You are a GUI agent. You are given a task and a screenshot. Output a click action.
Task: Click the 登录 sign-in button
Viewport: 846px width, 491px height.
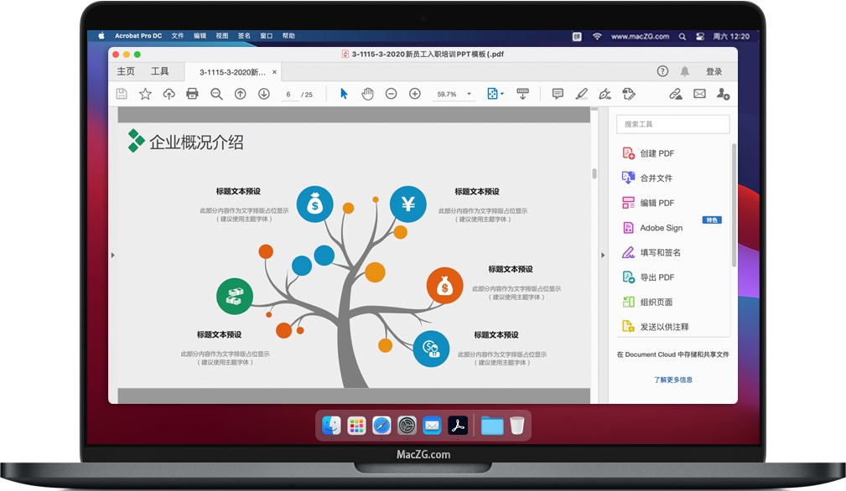click(714, 72)
